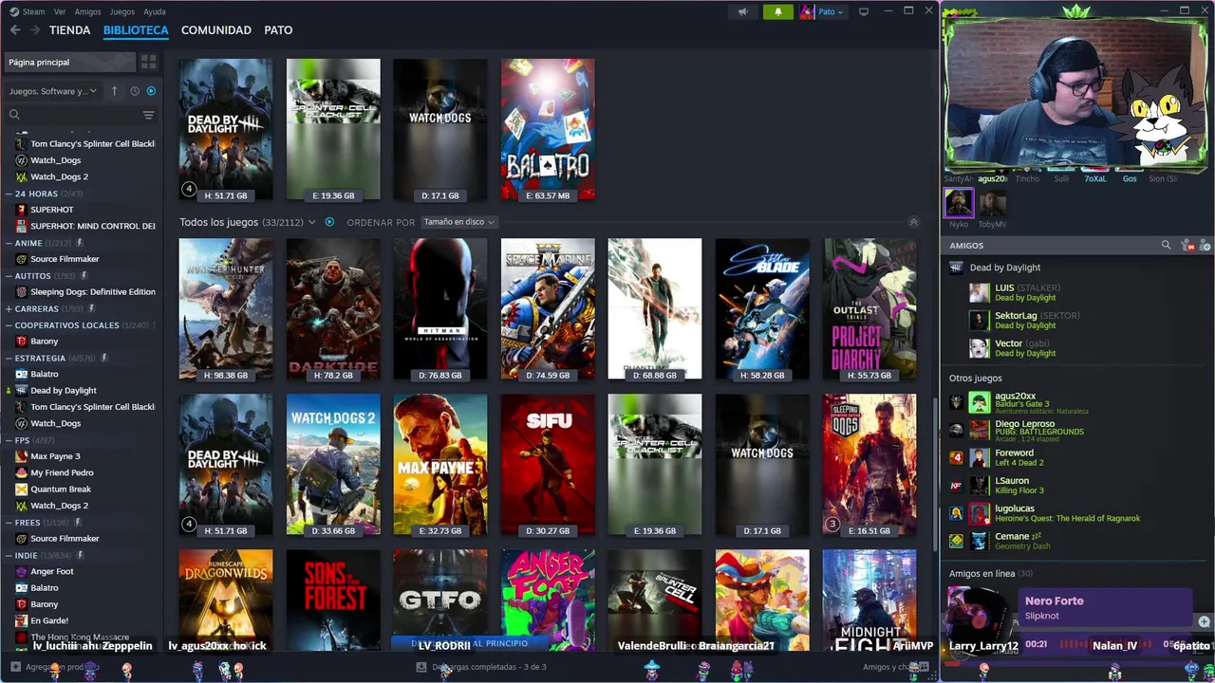This screenshot has width=1215, height=683.
Task: Select Quantum Break in sidebar
Action: point(61,489)
